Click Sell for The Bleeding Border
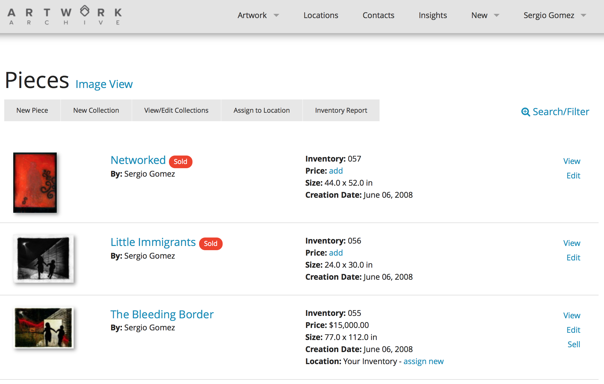 click(x=574, y=344)
